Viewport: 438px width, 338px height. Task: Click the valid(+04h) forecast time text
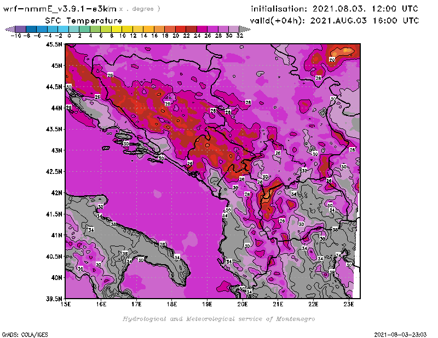335,20
